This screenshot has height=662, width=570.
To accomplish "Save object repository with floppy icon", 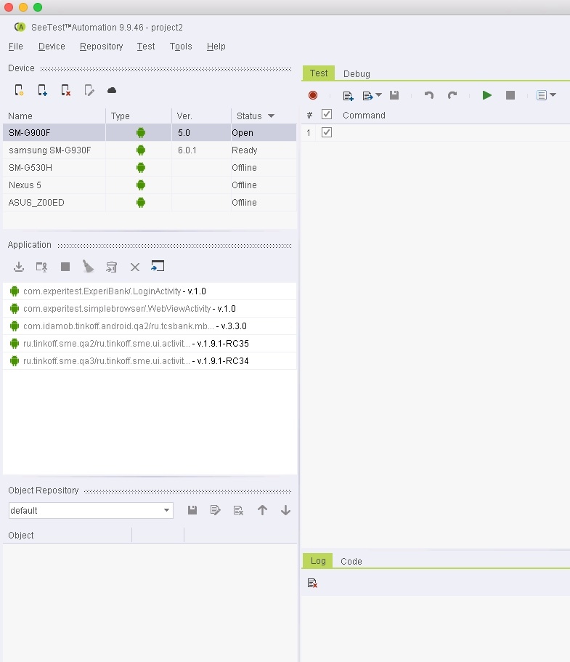I will [x=192, y=510].
